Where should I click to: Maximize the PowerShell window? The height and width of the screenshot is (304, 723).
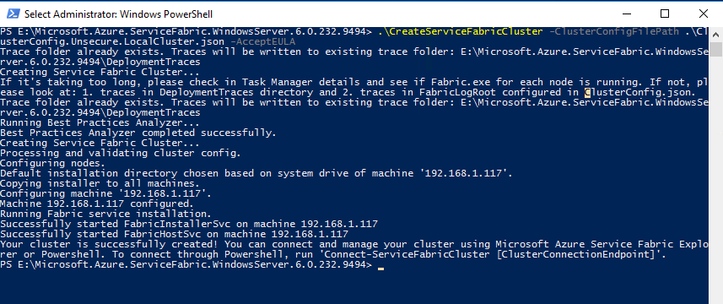pos(665,14)
